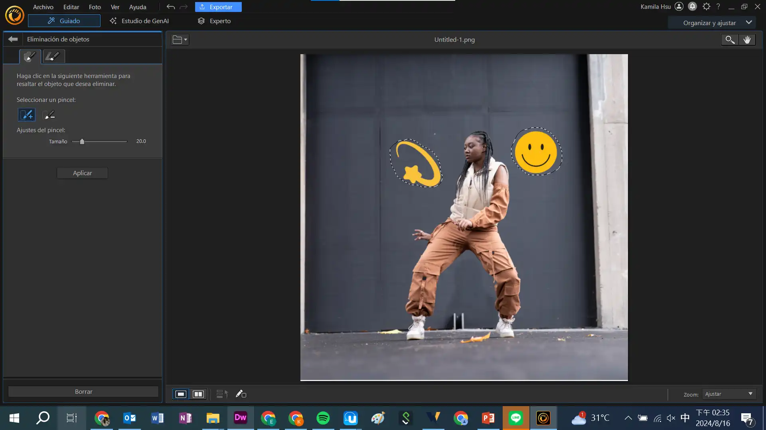Switch to side-by-side compare view
Screen dimensions: 766x430
[x=198, y=394]
